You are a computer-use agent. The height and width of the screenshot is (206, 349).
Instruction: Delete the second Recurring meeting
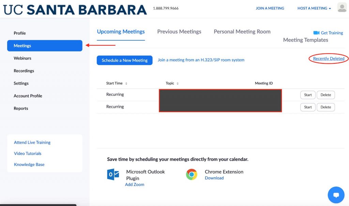[x=325, y=107]
